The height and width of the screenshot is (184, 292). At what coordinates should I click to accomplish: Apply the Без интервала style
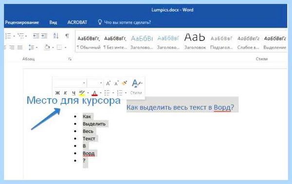pyautogui.click(x=115, y=42)
